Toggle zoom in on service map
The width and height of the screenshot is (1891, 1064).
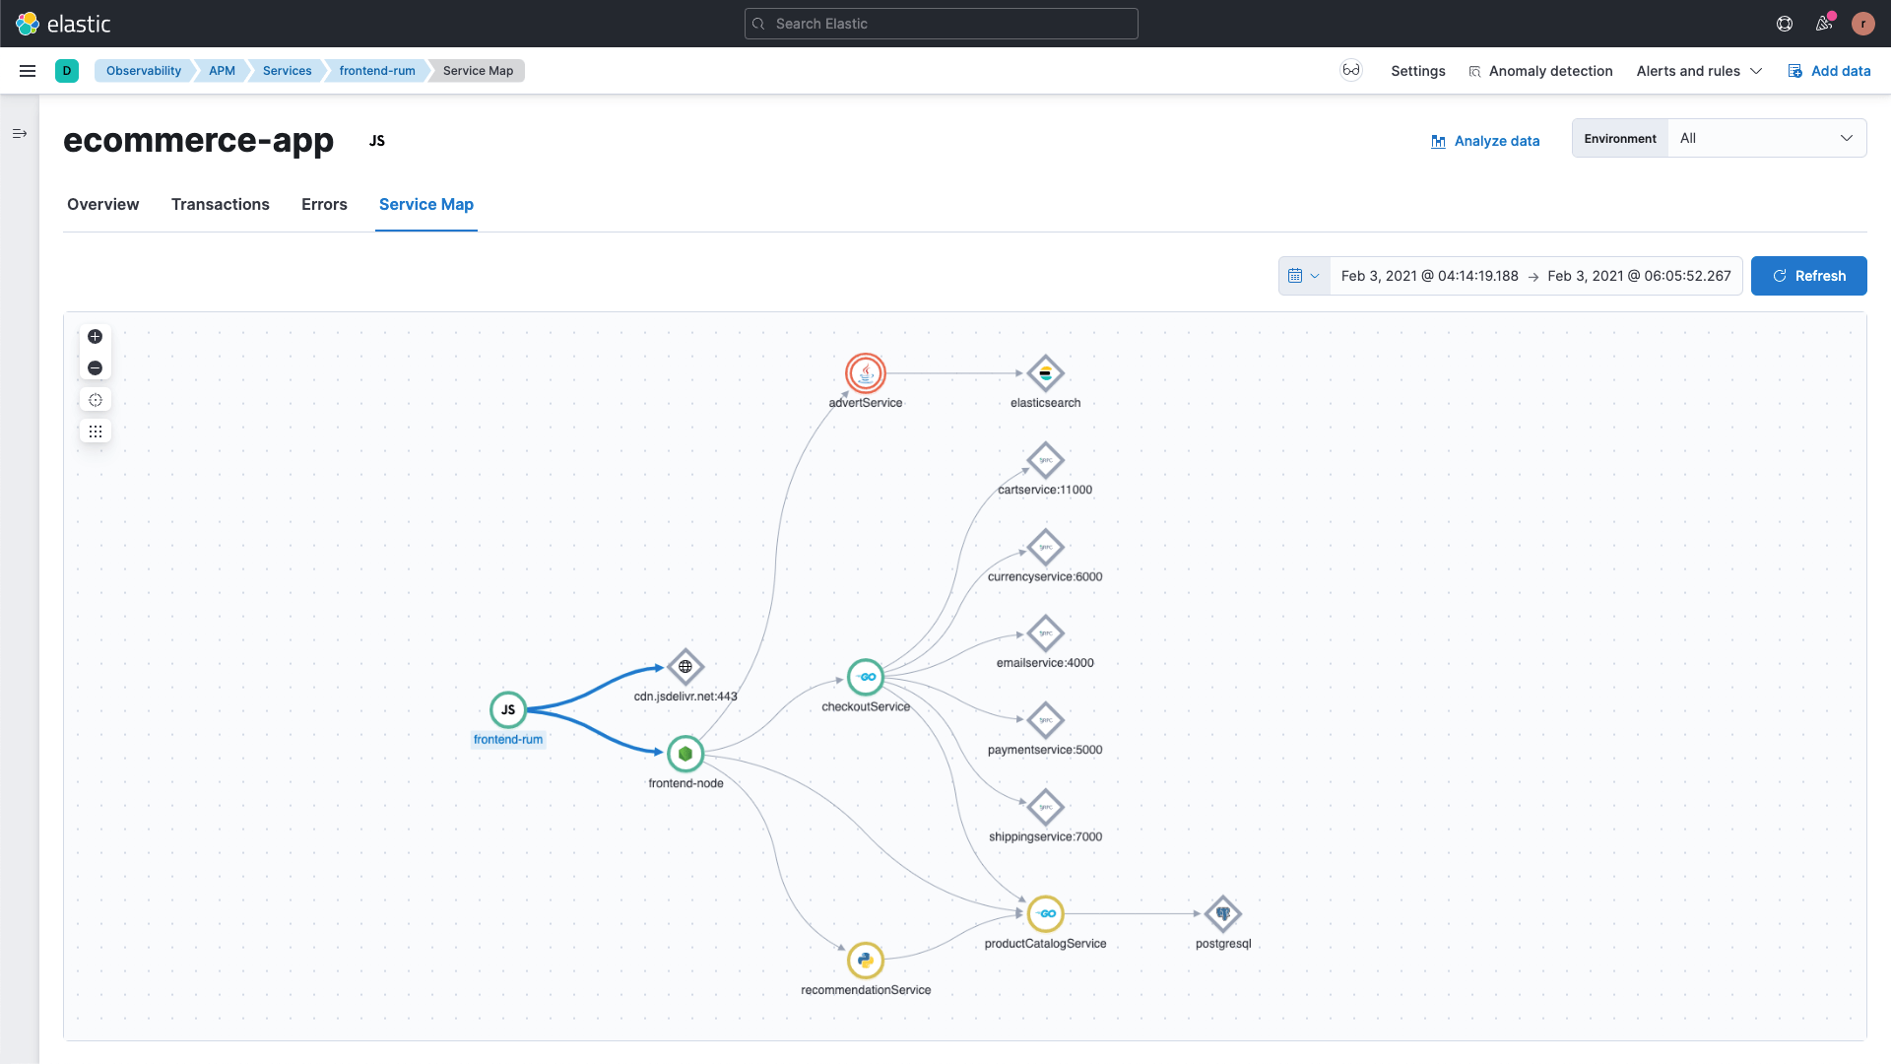click(95, 337)
